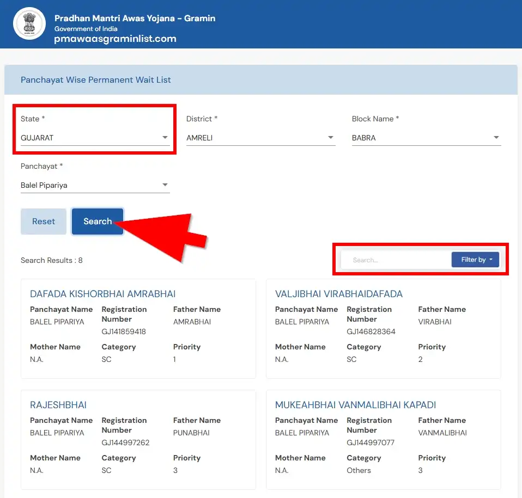Select registration number GJ146828364

coord(371,331)
